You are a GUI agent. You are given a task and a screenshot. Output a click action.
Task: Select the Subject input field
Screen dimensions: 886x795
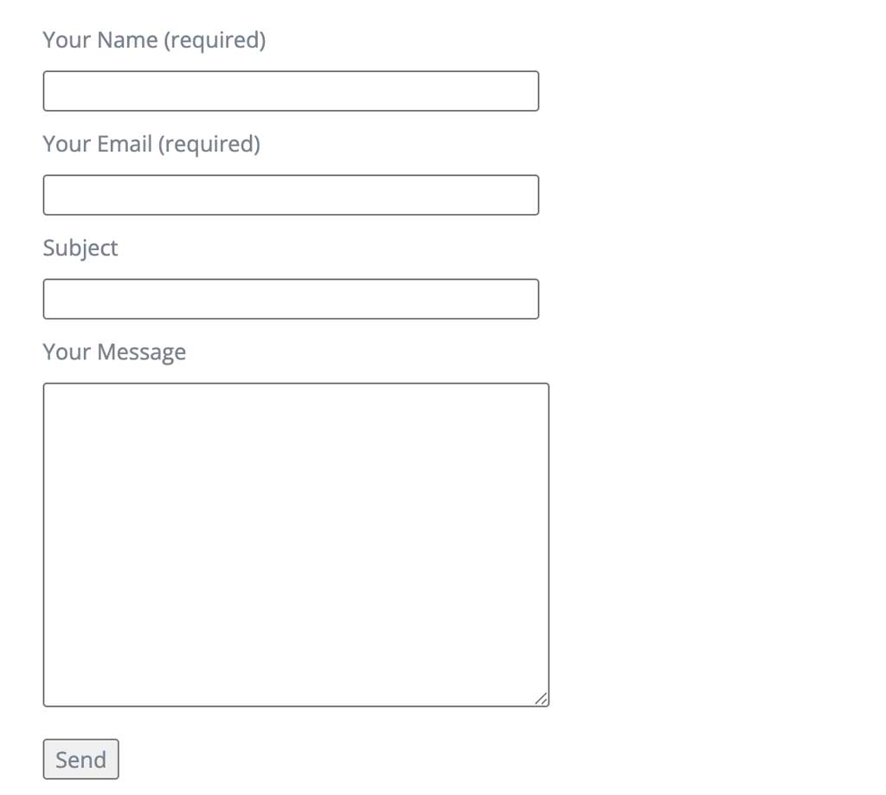[x=291, y=299]
